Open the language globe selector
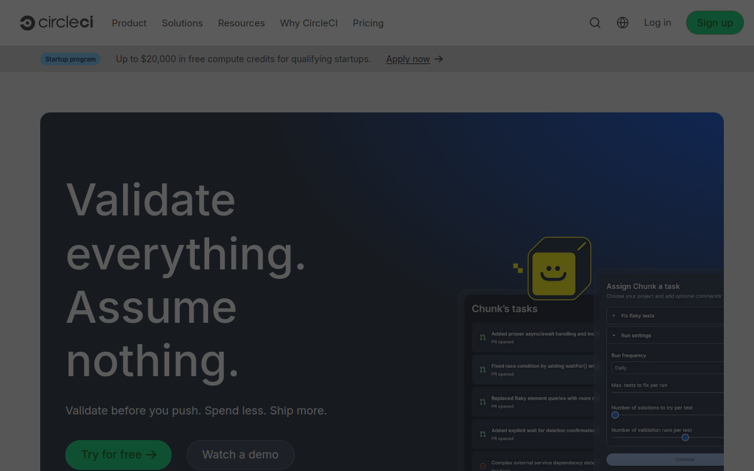Screen dimensions: 754x471 tap(623, 23)
